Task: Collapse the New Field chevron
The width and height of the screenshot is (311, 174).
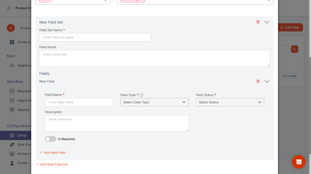Action: 267,81
